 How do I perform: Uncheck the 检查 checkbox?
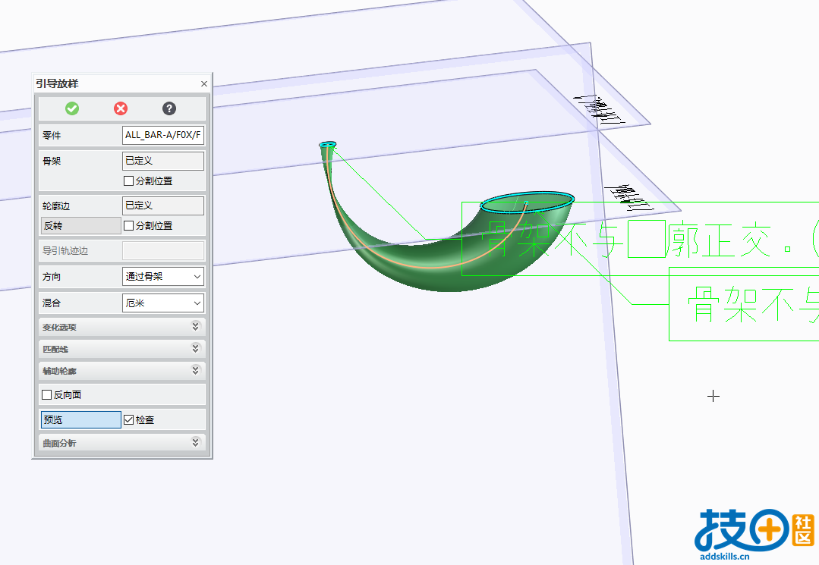click(x=128, y=419)
